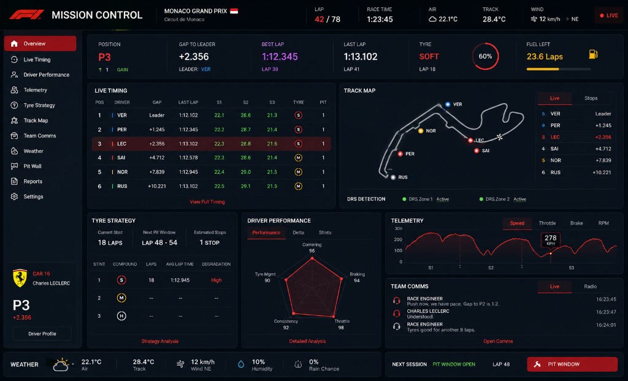The height and width of the screenshot is (381, 628).
Task: Show Brake telemetry tab
Action: point(576,223)
